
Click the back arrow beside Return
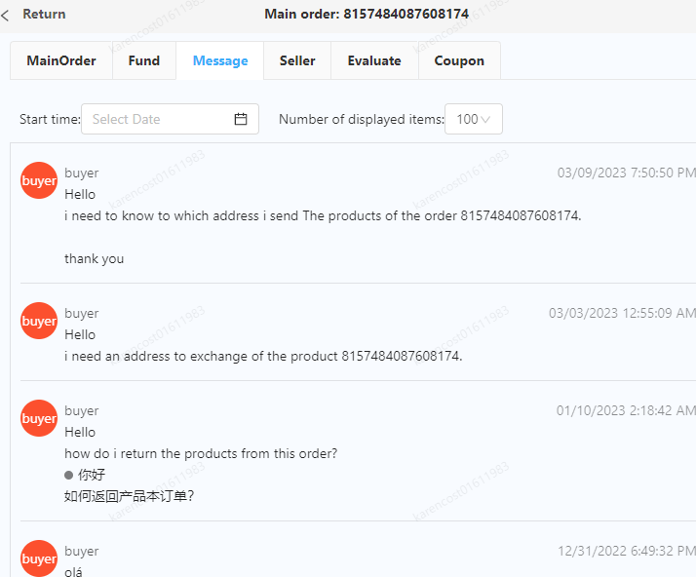click(x=6, y=15)
